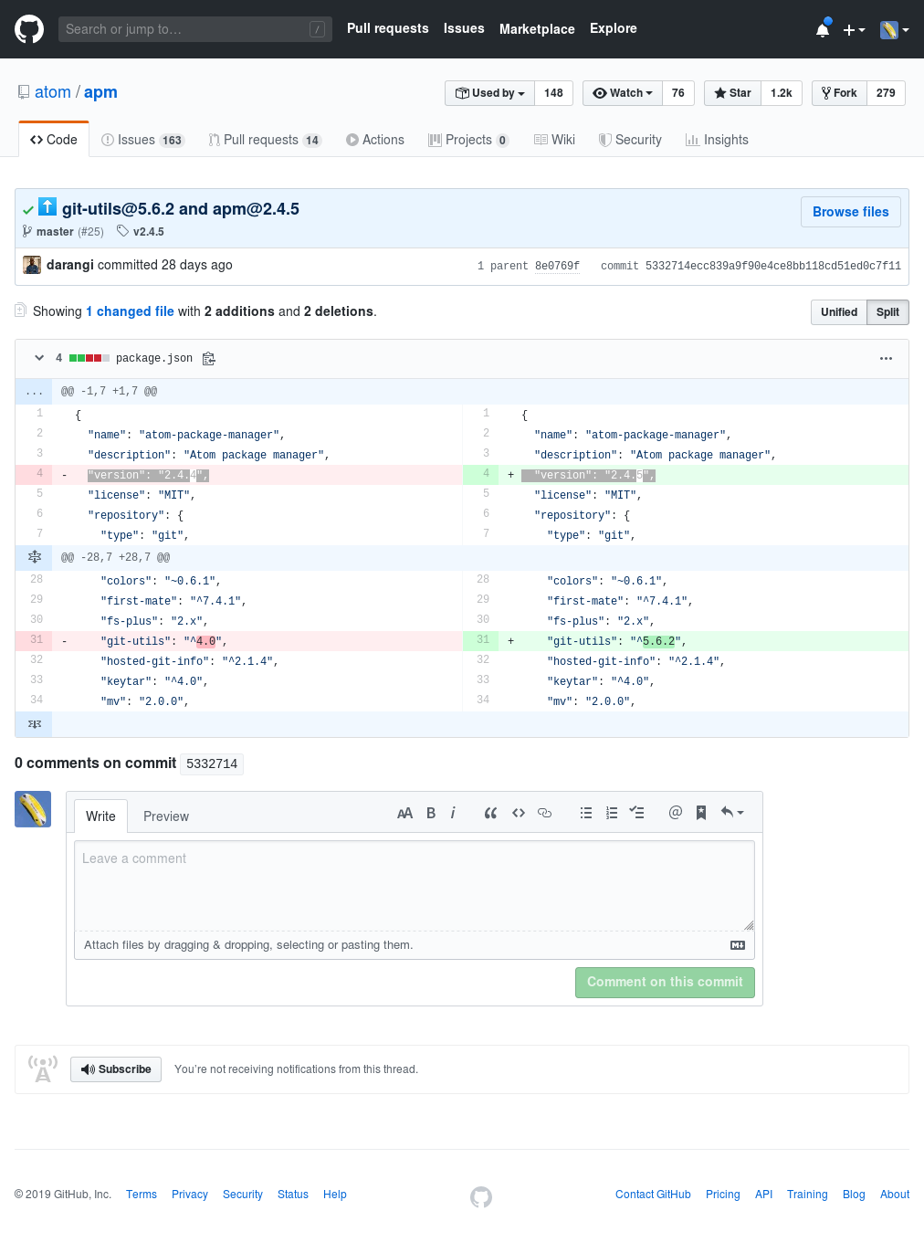Switch to the Wiki tab

554,140
